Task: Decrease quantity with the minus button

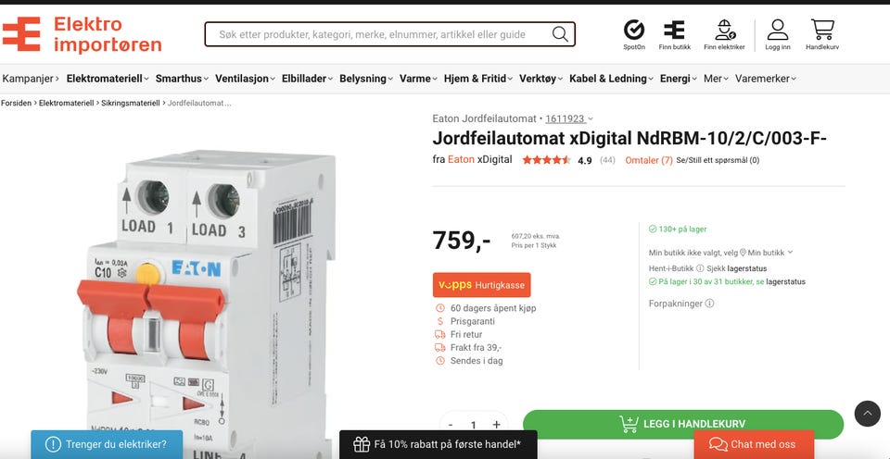Action: click(451, 425)
